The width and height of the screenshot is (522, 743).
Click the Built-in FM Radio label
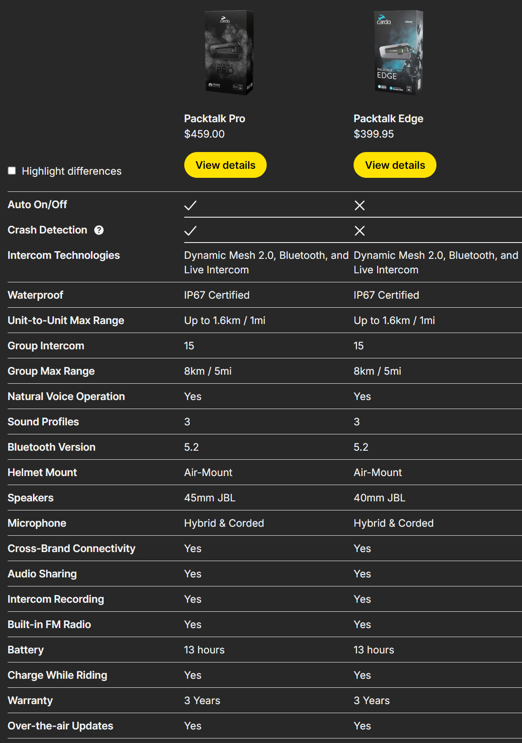pos(49,624)
